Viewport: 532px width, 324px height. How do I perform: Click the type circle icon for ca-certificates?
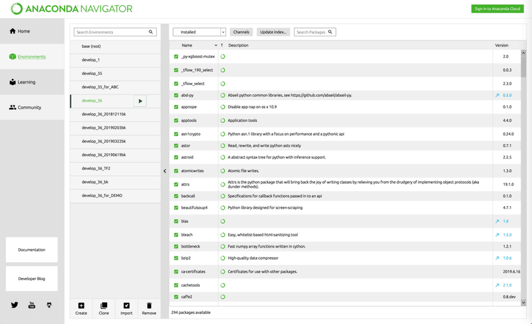coord(223,272)
